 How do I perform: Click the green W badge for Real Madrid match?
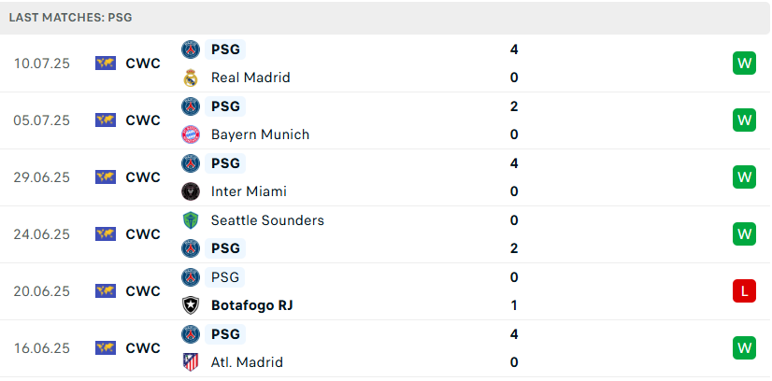(x=744, y=63)
